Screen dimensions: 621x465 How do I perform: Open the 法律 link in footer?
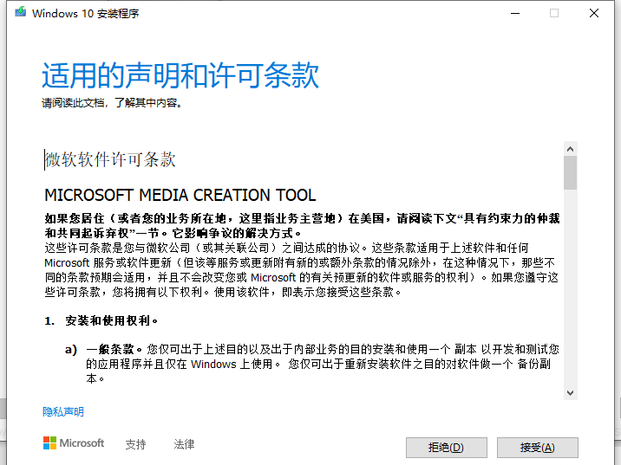(x=184, y=444)
